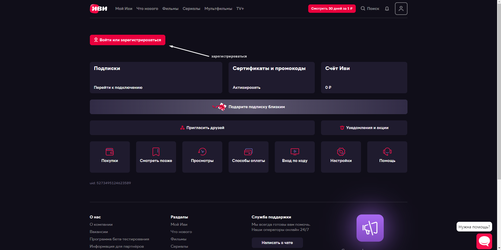Click Смотреть 30 дней за 1 ₽
This screenshot has width=501, height=250.
pos(332,9)
